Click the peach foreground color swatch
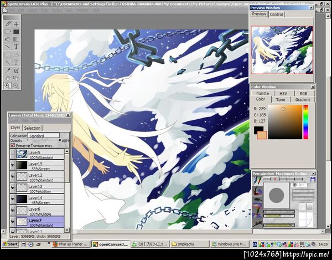332x260 pixels. 262,135
